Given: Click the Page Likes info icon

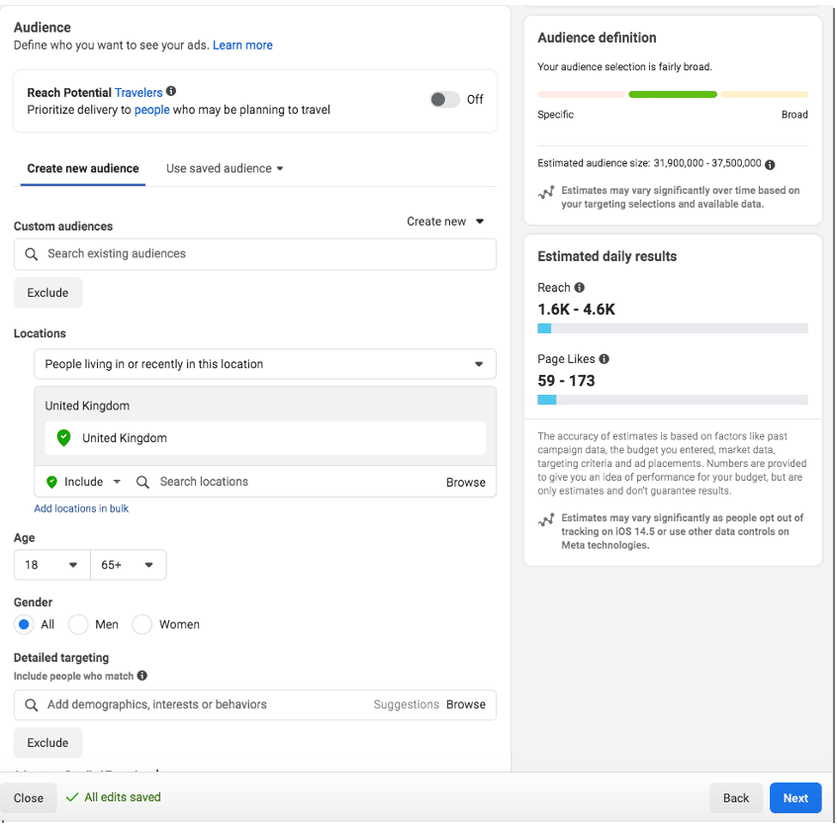Looking at the screenshot, I should coord(604,359).
